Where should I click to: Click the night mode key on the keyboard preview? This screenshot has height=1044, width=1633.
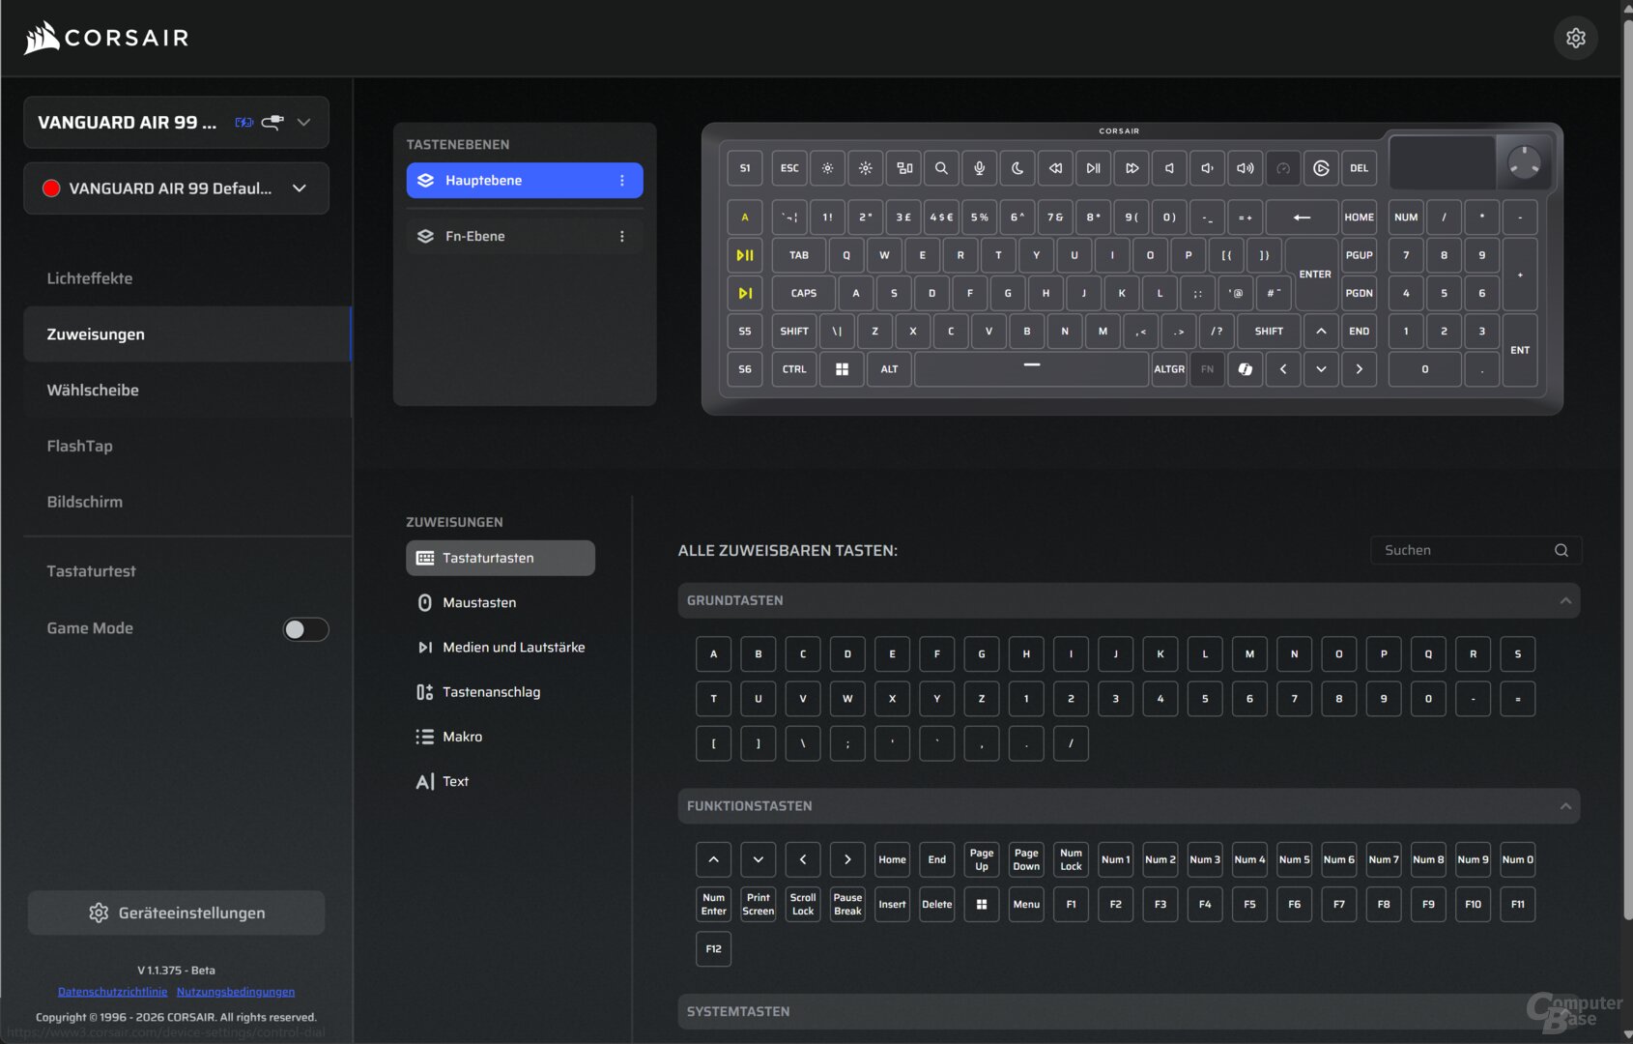pos(1017,167)
